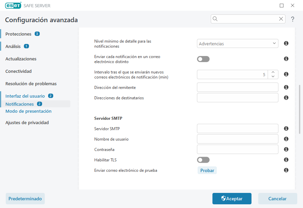
Task: Select the Actualizaciones section
Action: [x=21, y=59]
